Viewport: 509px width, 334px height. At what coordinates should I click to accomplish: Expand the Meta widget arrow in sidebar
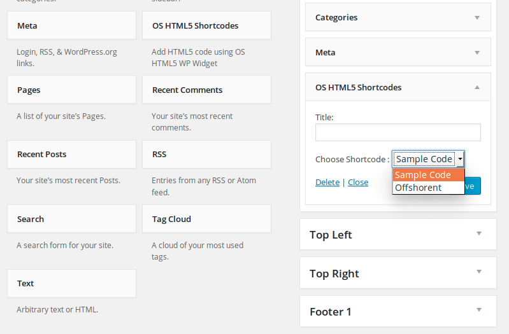(477, 53)
